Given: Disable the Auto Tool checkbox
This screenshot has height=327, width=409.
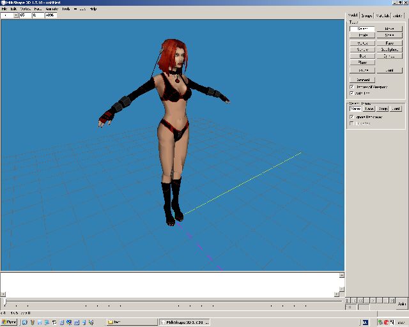Looking at the screenshot, I should click(352, 93).
